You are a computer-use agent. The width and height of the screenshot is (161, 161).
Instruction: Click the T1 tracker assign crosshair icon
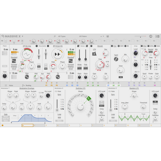click(x=129, y=83)
